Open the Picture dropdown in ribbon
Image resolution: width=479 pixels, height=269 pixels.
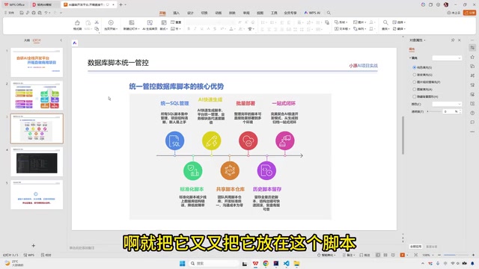[360, 22]
